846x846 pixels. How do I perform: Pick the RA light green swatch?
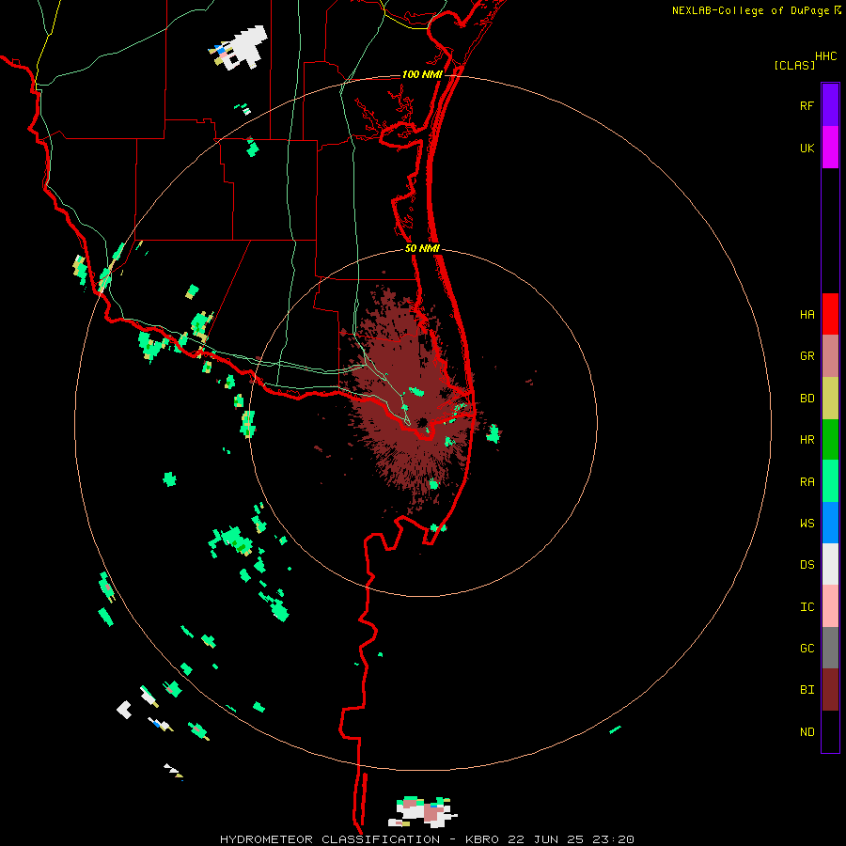tap(830, 481)
